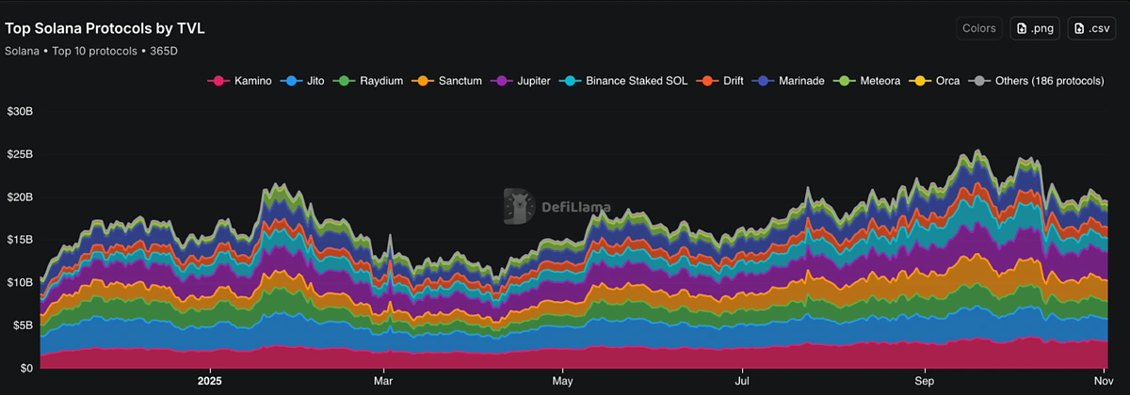The width and height of the screenshot is (1130, 395).
Task: Click the May x-axis label
Action: coord(563,382)
